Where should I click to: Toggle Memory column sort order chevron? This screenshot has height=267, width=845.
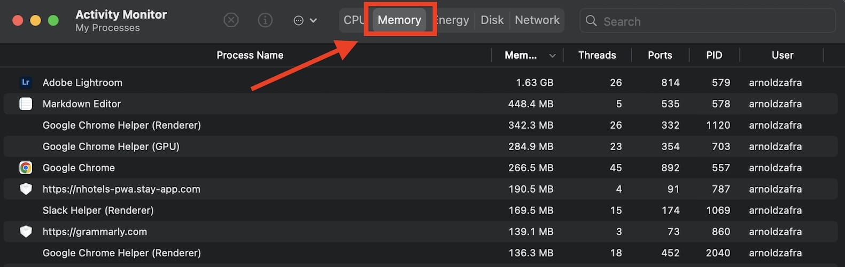tap(552, 56)
